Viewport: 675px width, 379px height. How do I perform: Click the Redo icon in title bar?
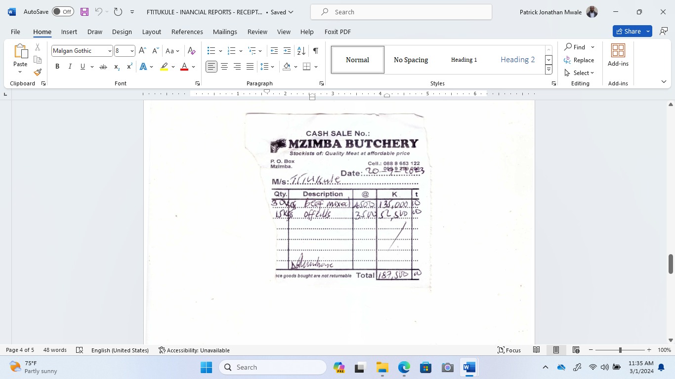point(118,12)
